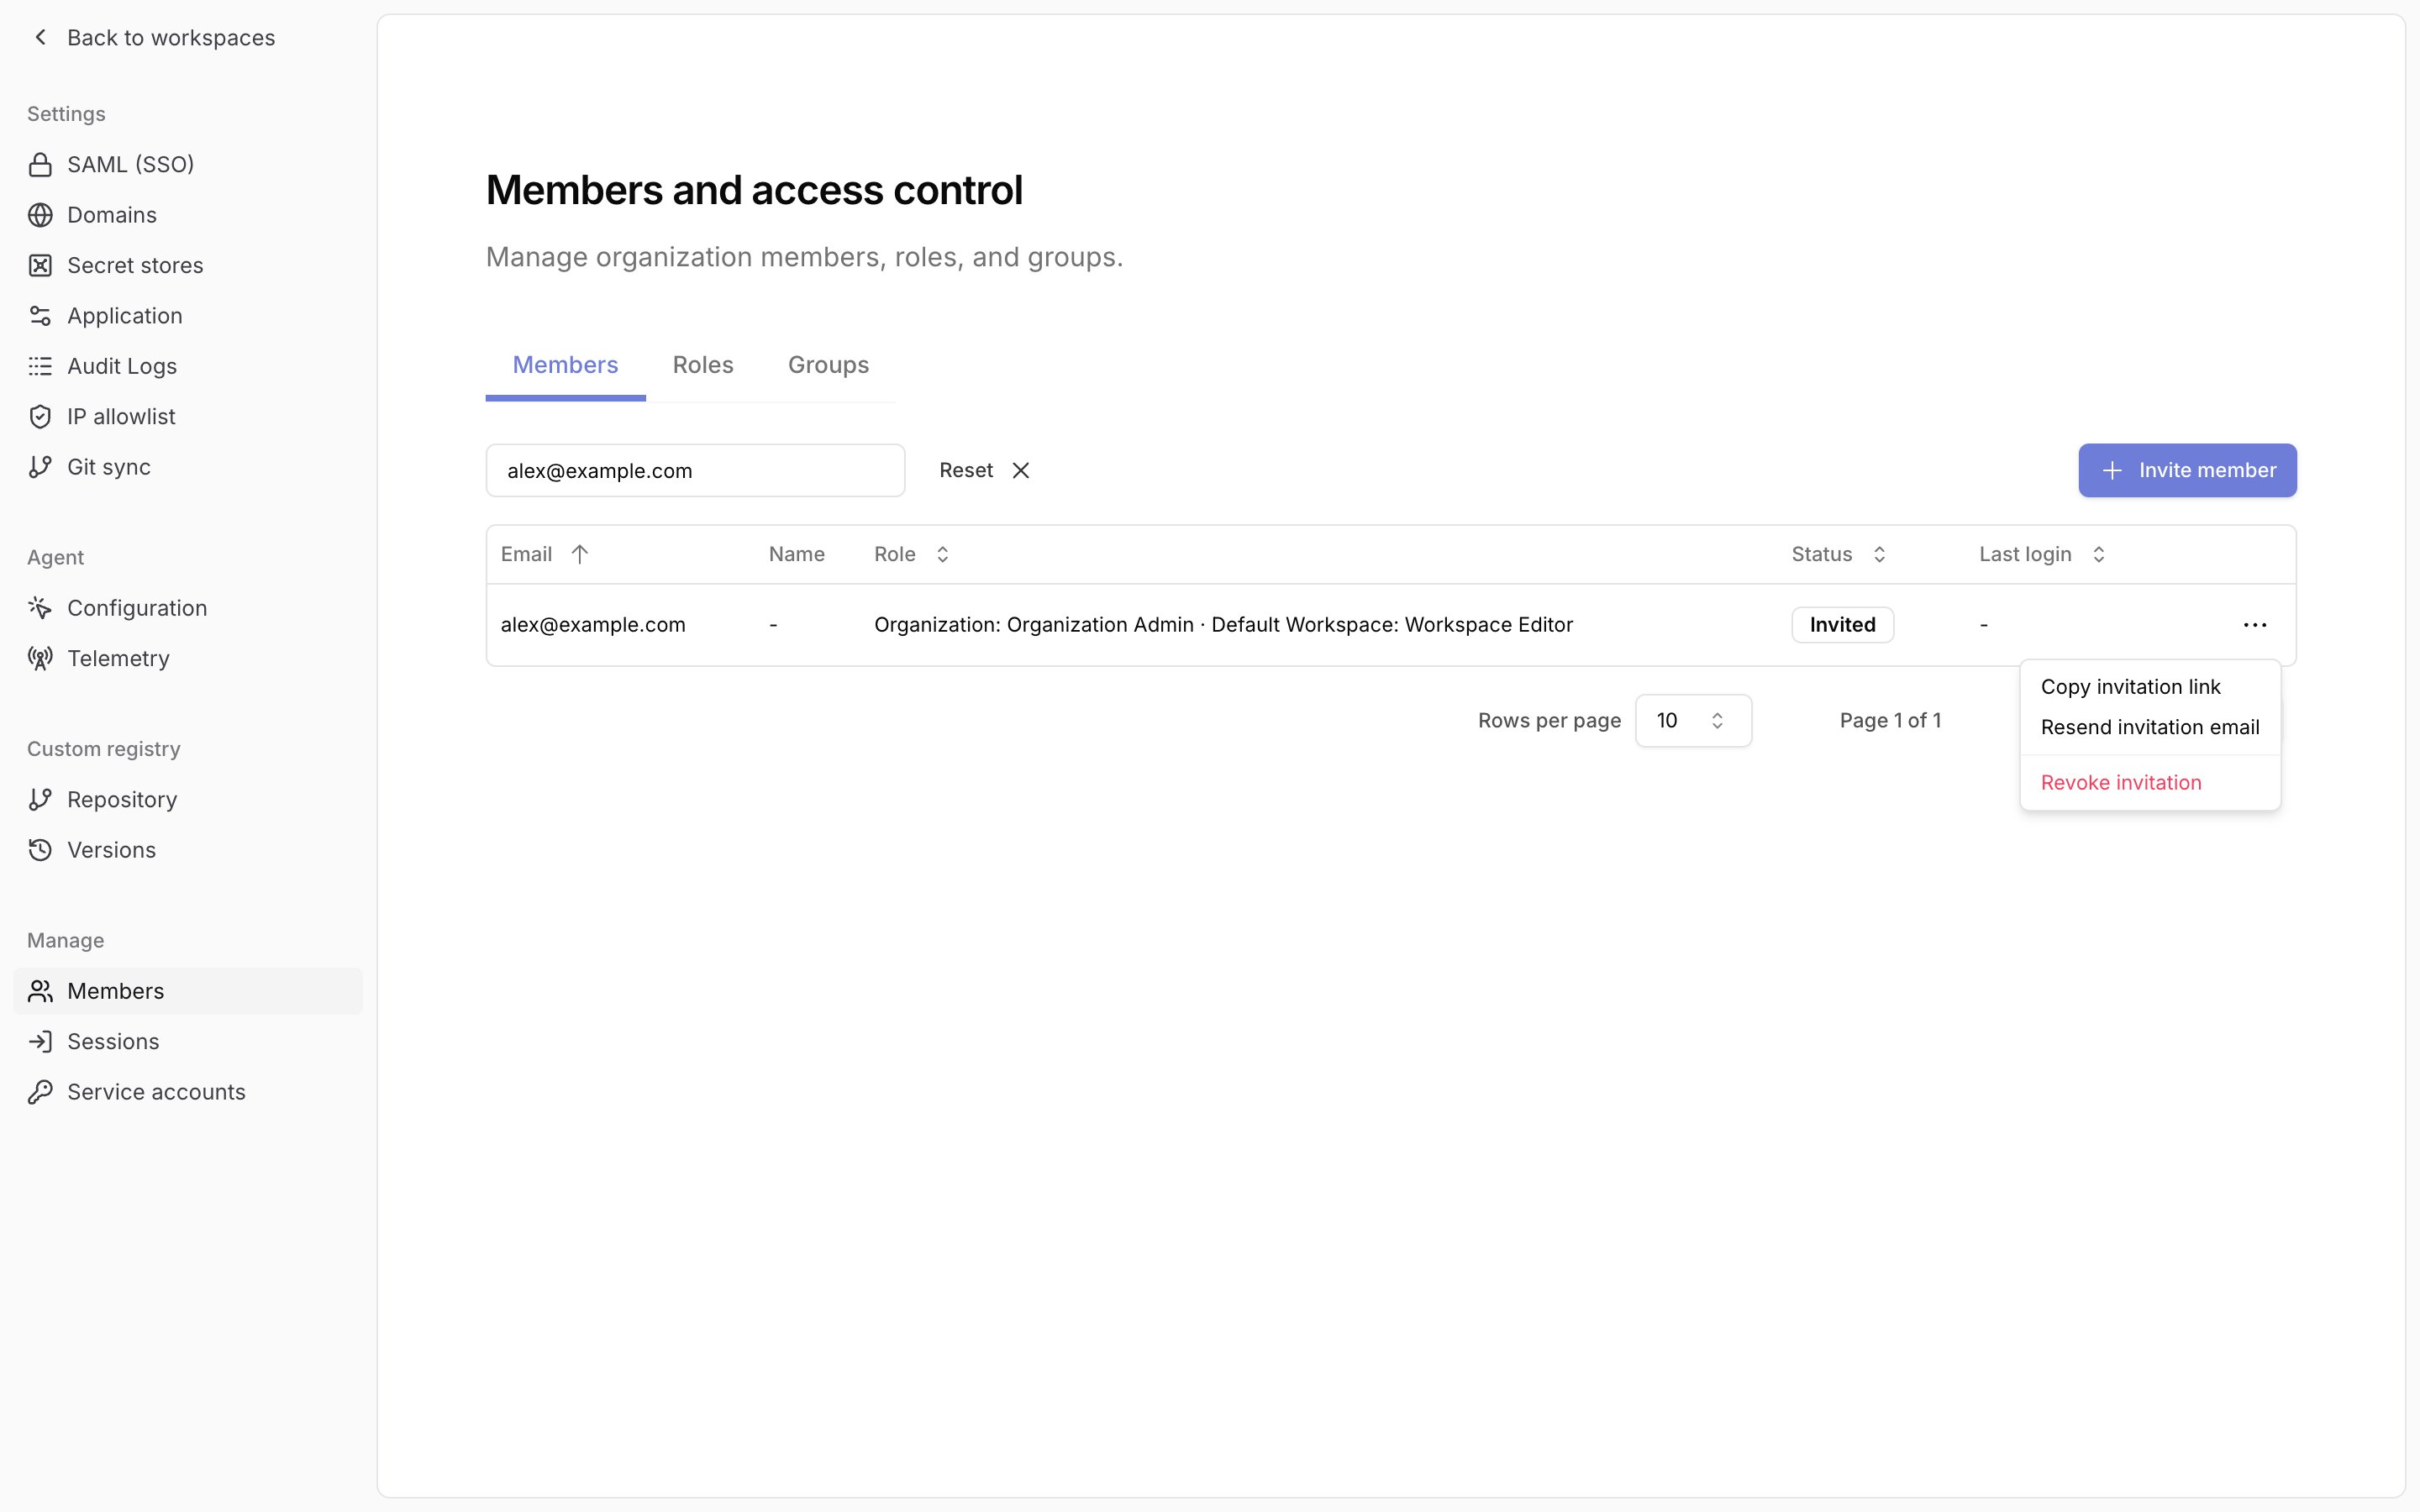The width and height of the screenshot is (2420, 1512).
Task: Open the Service accounts page
Action: click(188, 1092)
